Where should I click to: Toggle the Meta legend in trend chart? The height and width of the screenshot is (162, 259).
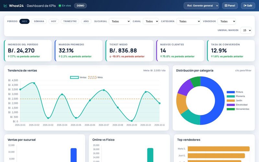click(x=96, y=77)
